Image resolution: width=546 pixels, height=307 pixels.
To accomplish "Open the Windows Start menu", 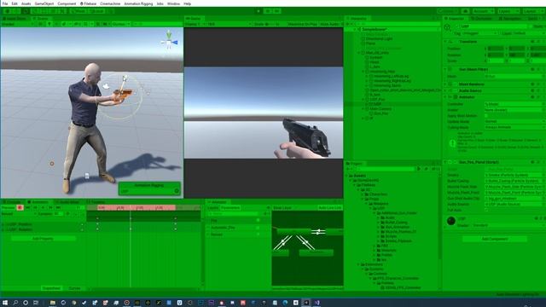I will click(5, 303).
